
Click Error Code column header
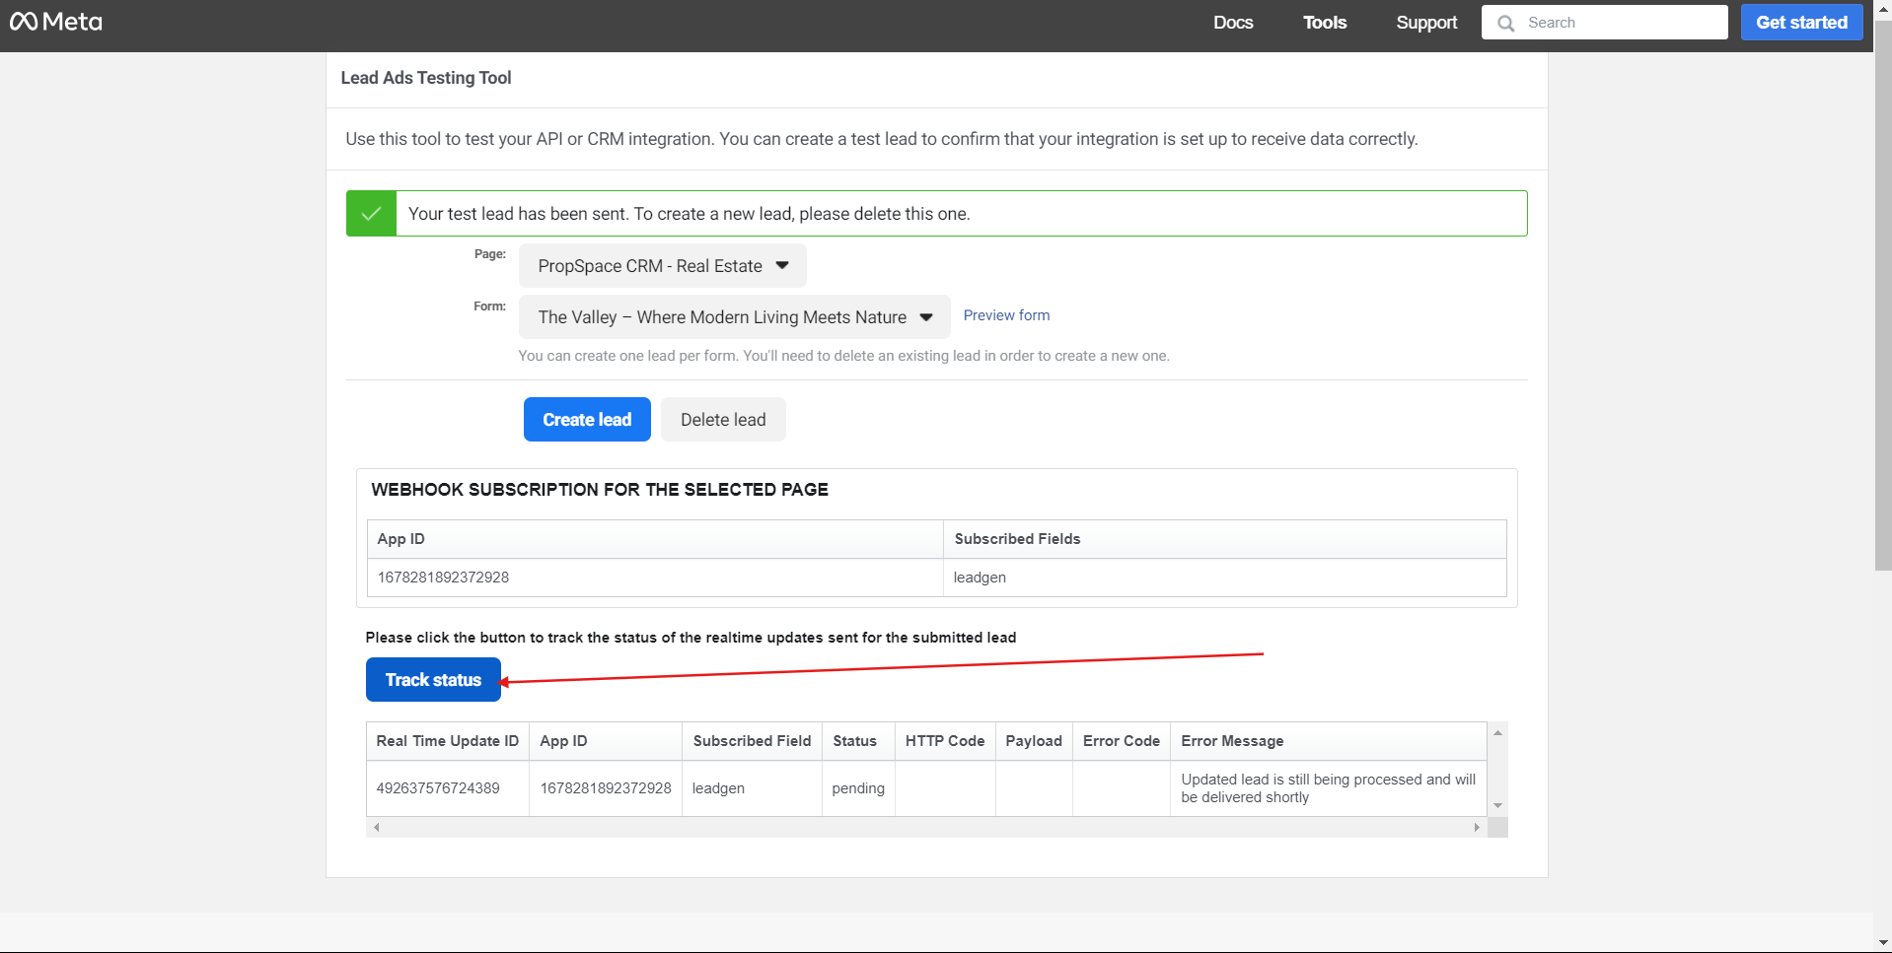pos(1121,741)
